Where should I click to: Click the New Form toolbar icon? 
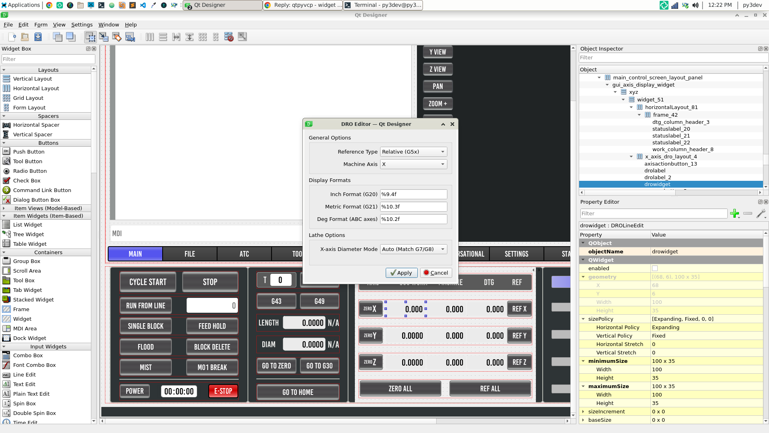tap(12, 37)
